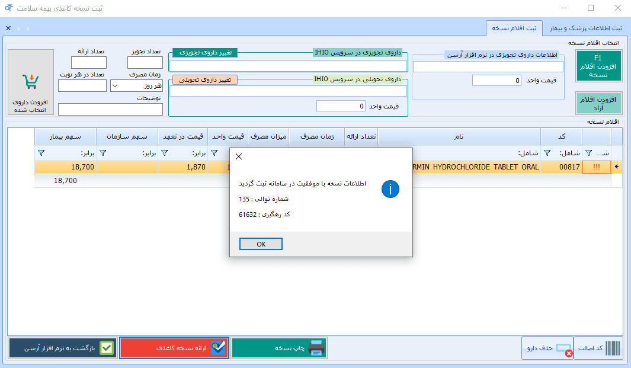Switch to ثبت اطلاعات پزشک و بیمار tab

[x=585, y=28]
